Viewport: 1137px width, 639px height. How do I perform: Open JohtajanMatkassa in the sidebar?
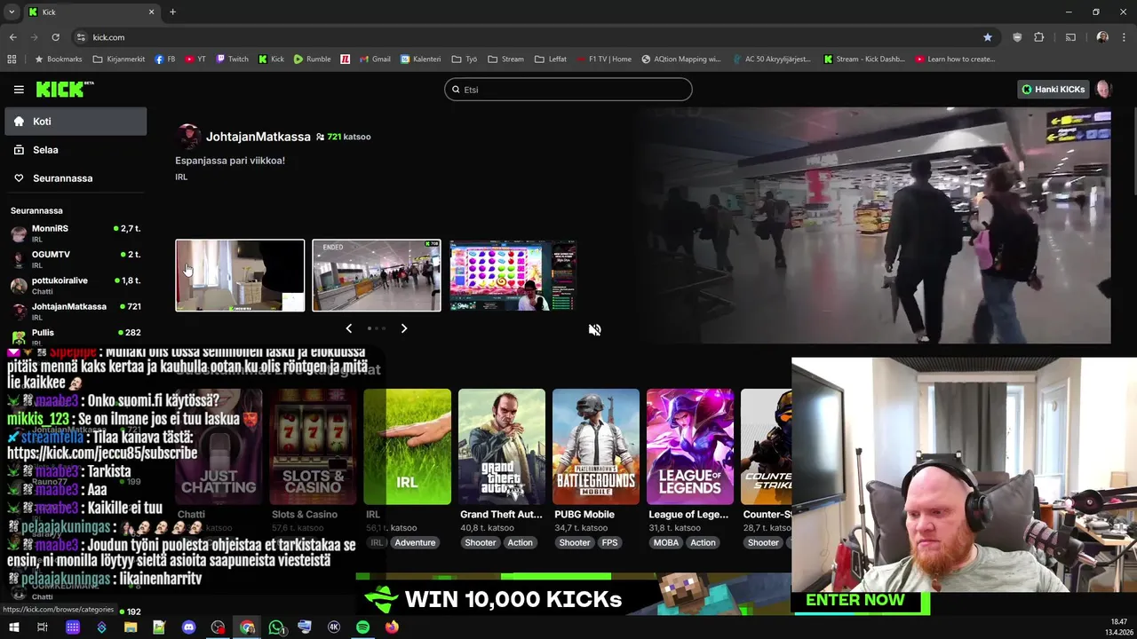point(76,311)
